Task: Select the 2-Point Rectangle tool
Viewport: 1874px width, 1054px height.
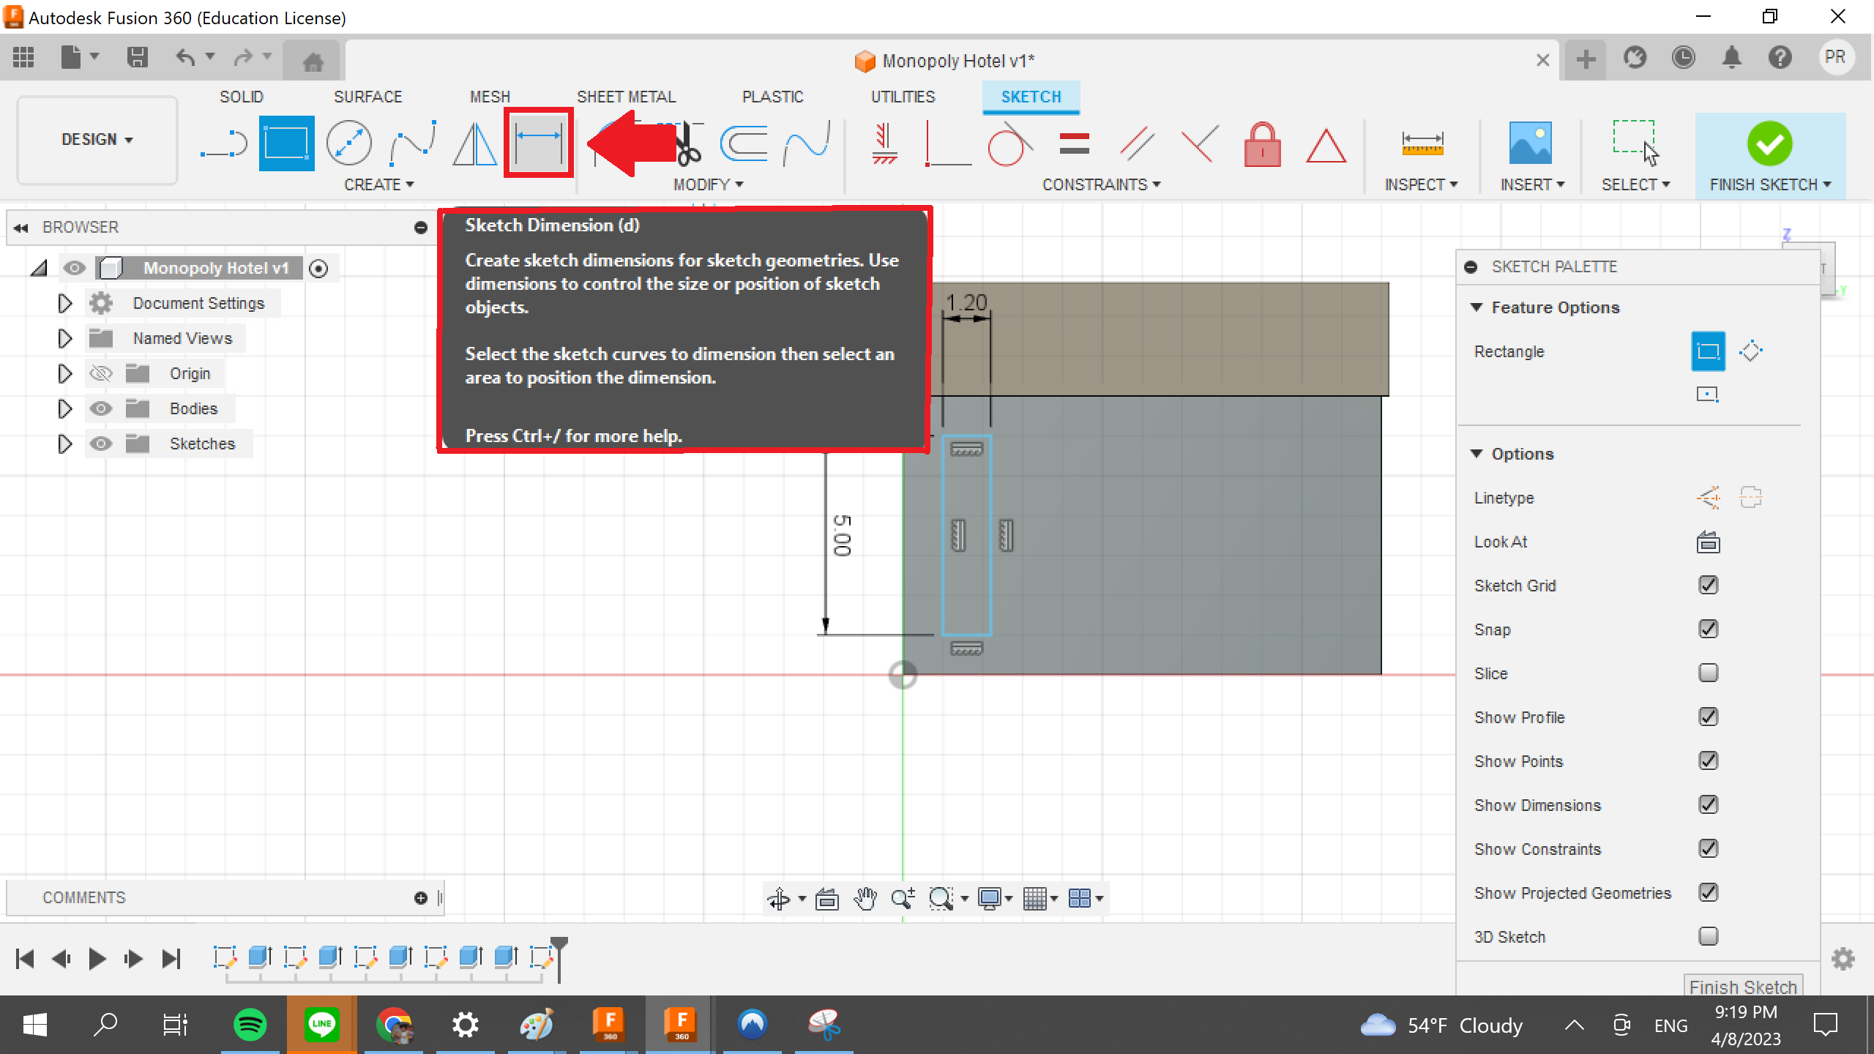Action: pyautogui.click(x=285, y=143)
